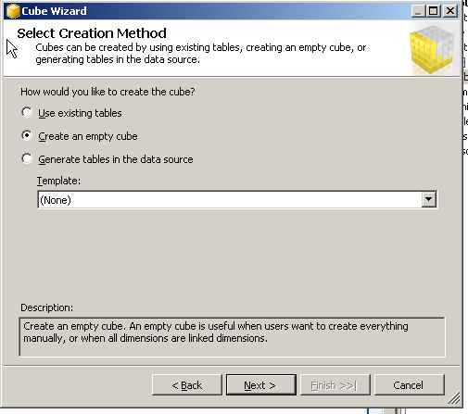
Task: Click the Finish button
Action: pyautogui.click(x=335, y=385)
